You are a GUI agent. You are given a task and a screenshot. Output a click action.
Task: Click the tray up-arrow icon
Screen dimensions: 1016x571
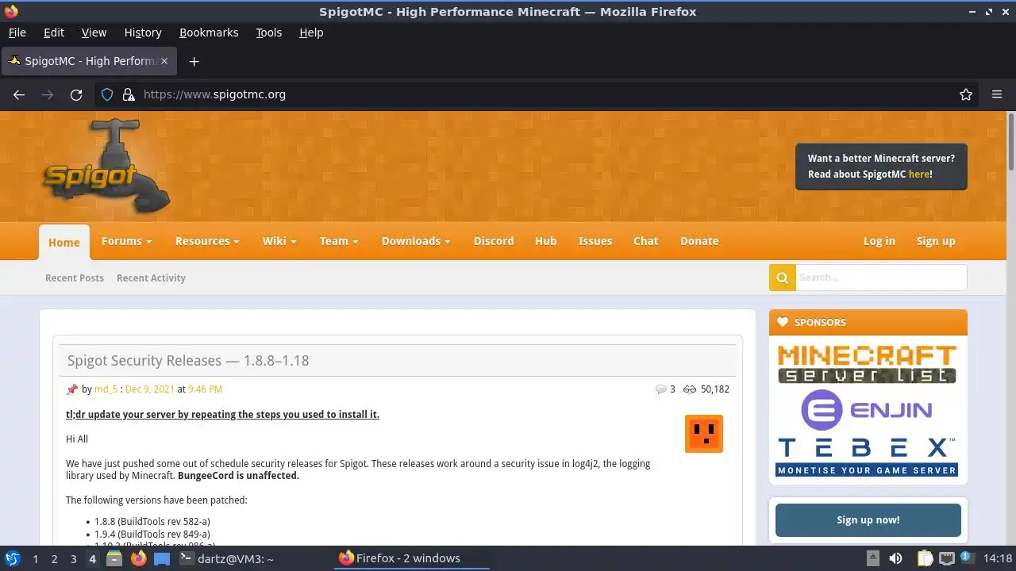[x=872, y=558]
